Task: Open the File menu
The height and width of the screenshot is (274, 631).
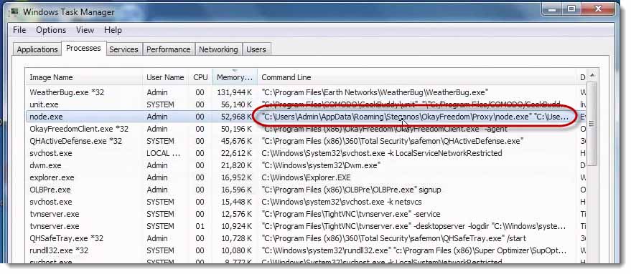Action: 19,30
